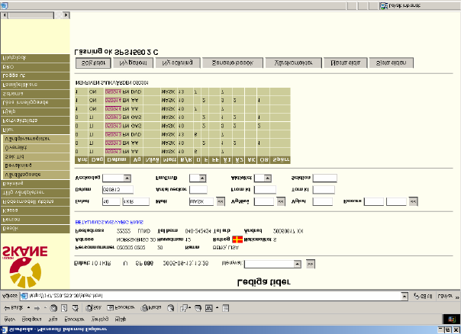Open the Edit page toolbar icon
The height and width of the screenshot is (334, 461).
(x=208, y=308)
